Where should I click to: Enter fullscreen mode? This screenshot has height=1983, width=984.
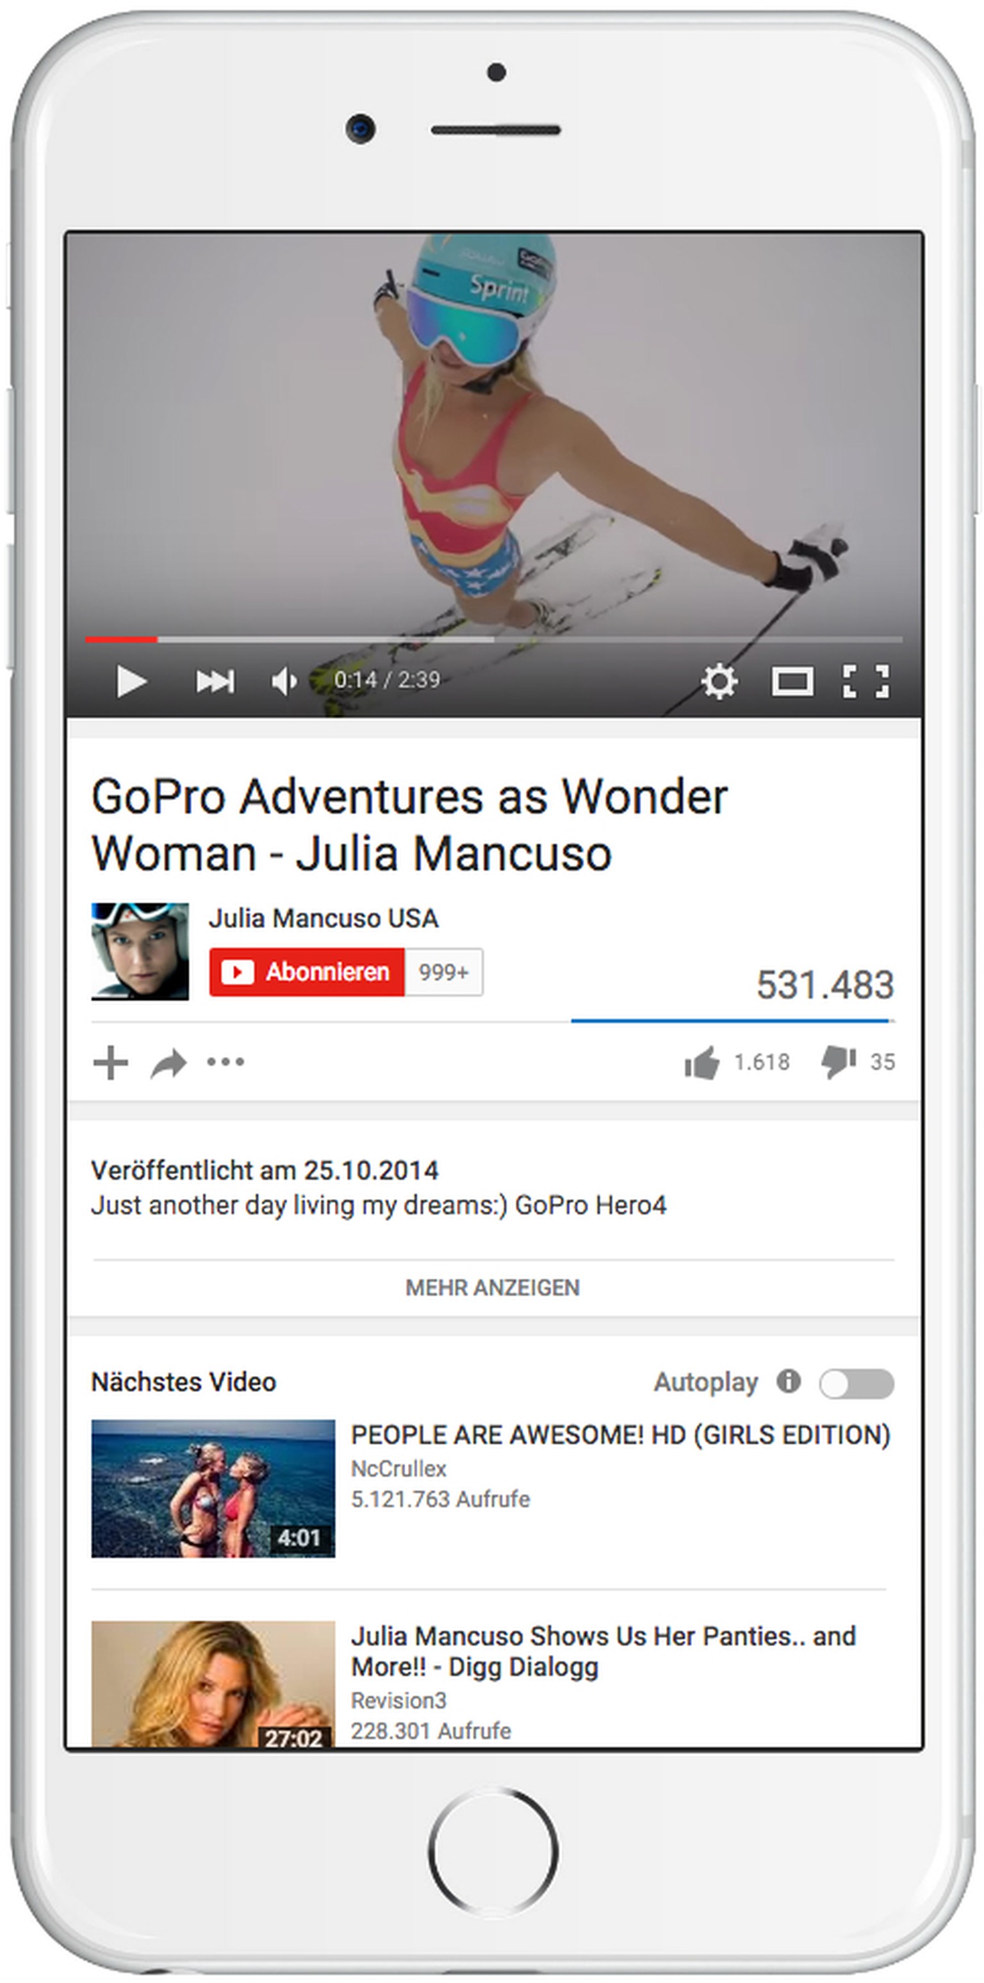[865, 681]
